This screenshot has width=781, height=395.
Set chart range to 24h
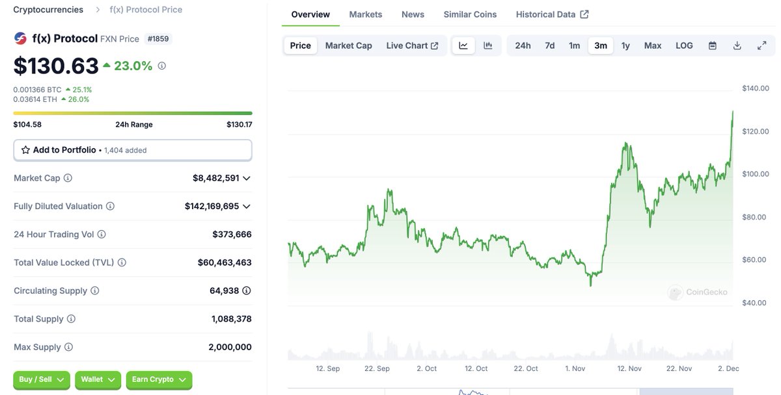click(523, 45)
